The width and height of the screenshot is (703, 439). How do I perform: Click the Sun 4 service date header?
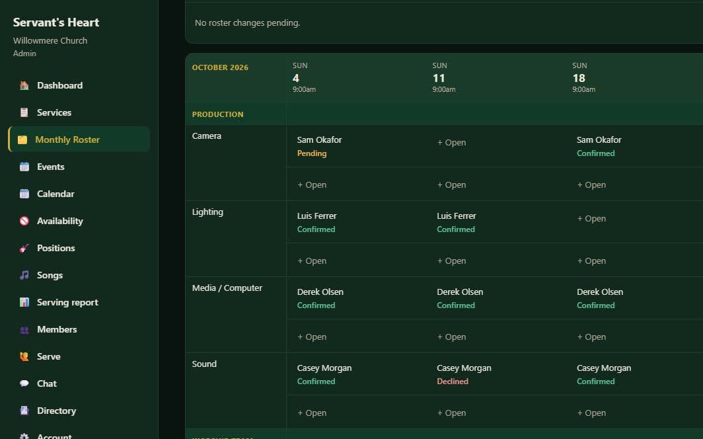coord(304,77)
